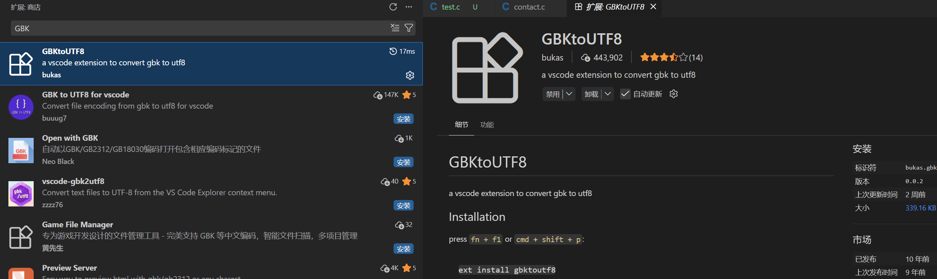Click the 1K download count of Open with GBK
Image resolution: width=937 pixels, height=279 pixels.
pyautogui.click(x=404, y=138)
